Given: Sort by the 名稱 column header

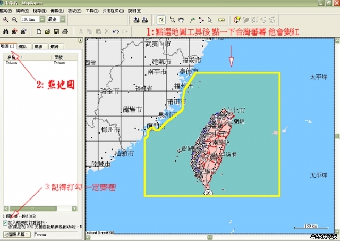Looking at the screenshot, I should (x=27, y=57).
